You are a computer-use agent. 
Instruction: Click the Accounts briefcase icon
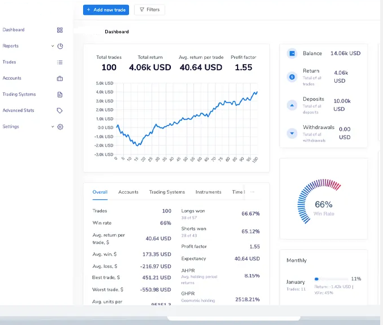coord(60,79)
